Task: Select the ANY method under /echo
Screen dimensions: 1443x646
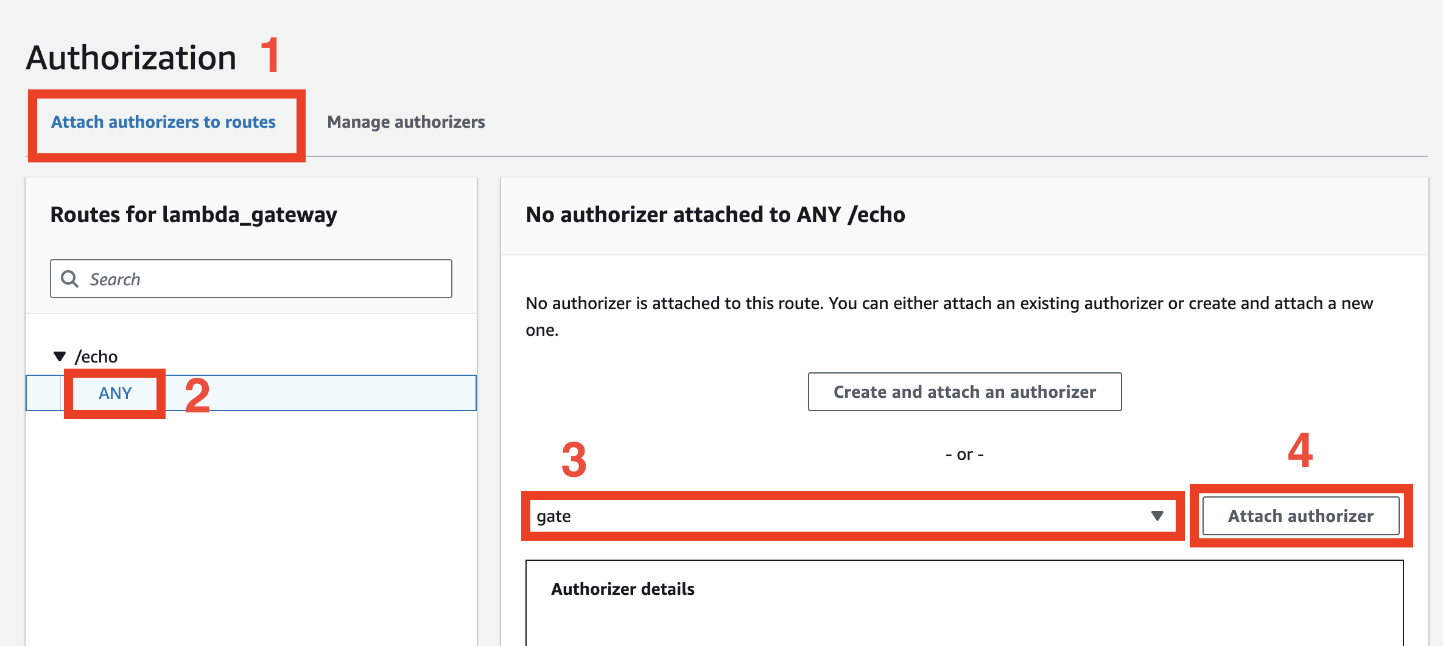Action: click(114, 393)
